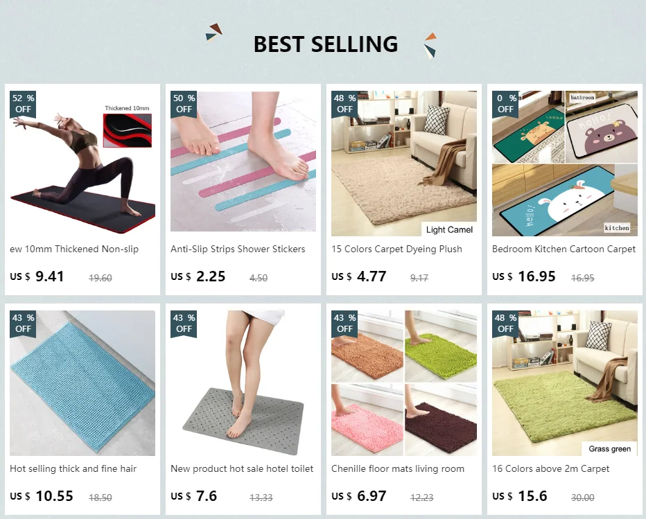Click the 50% OFF badge on the shower stickers
Viewport: 646px width, 519px height.
(184, 104)
